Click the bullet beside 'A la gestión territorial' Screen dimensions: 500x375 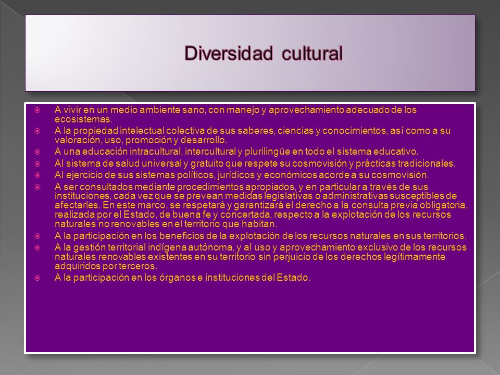click(37, 248)
